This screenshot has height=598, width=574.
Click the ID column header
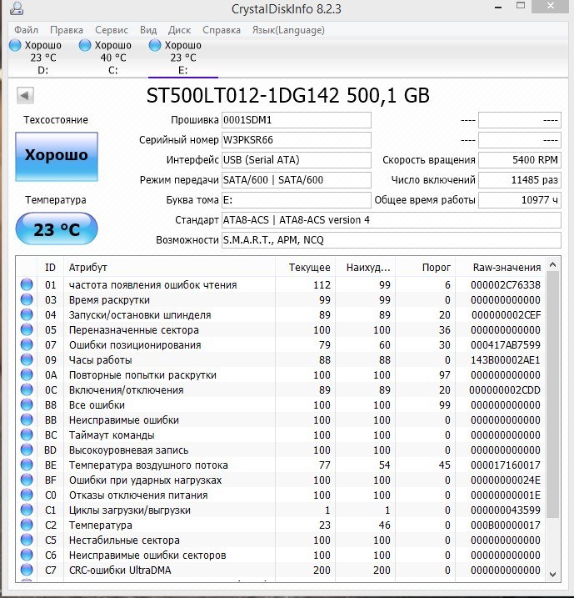tap(51, 268)
